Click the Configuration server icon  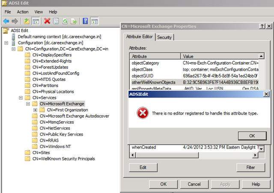coord(13,43)
